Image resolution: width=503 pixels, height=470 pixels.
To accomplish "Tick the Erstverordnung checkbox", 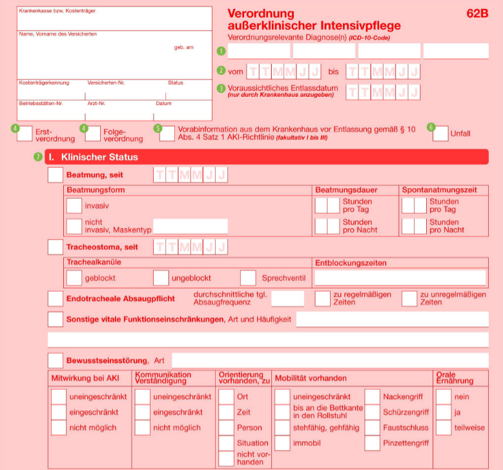I will click(x=25, y=134).
